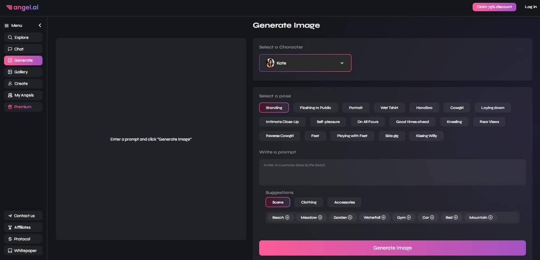The height and width of the screenshot is (260, 540).
Task: Open Chat via the speech bubble icon
Action: pyautogui.click(x=10, y=49)
